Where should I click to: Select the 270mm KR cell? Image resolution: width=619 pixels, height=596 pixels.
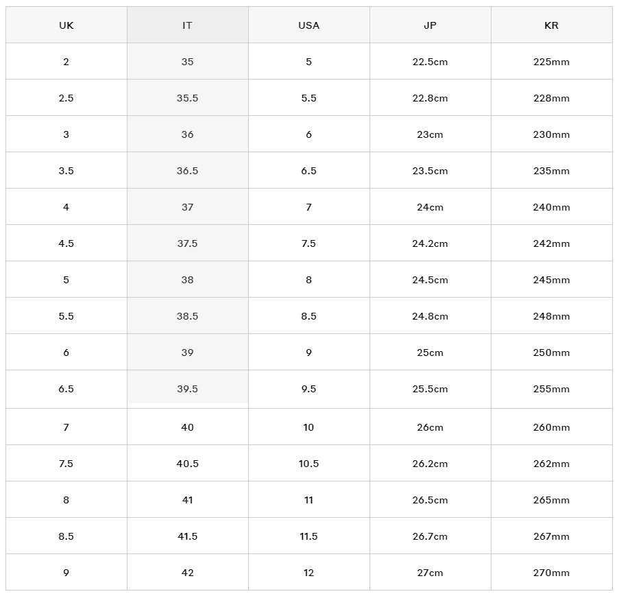pos(551,573)
